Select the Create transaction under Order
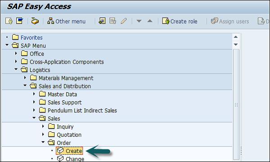The height and width of the screenshot is (162, 270). pyautogui.click(x=69, y=151)
